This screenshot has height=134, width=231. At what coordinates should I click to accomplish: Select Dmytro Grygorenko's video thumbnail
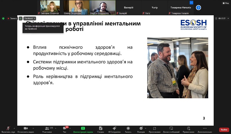coord(103,7)
